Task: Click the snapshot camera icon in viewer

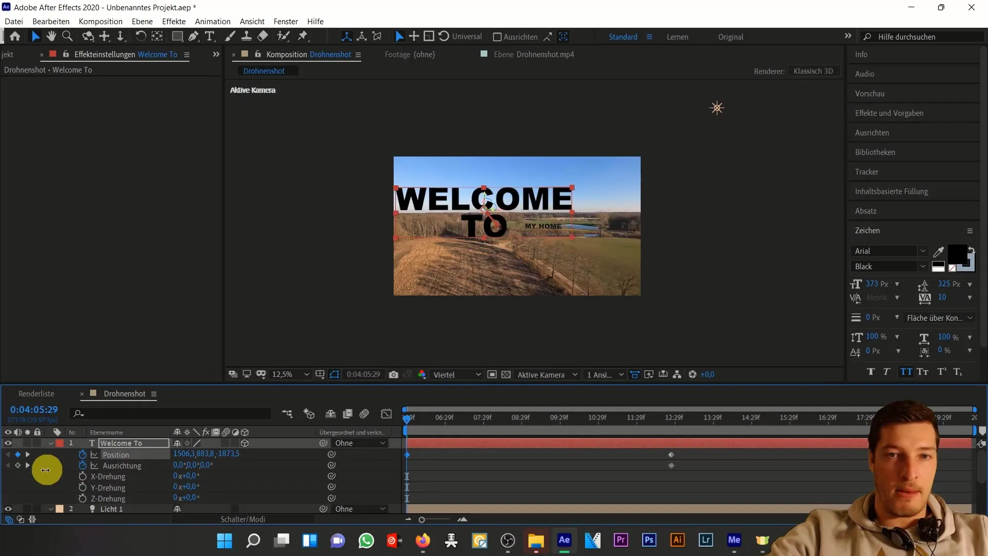Action: coord(394,375)
